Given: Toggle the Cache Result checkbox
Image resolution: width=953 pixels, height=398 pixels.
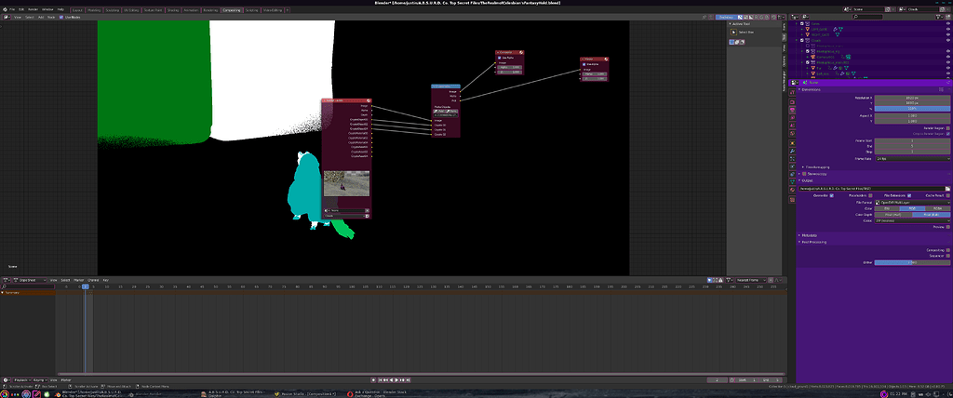Looking at the screenshot, I should coord(948,195).
